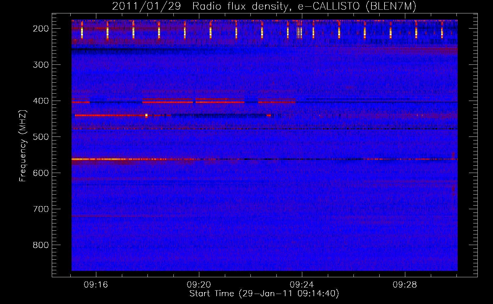The image size is (493, 304).
Task: Click the plot title '2011/01/29 Radio flux density'
Action: pyautogui.click(x=264, y=6)
